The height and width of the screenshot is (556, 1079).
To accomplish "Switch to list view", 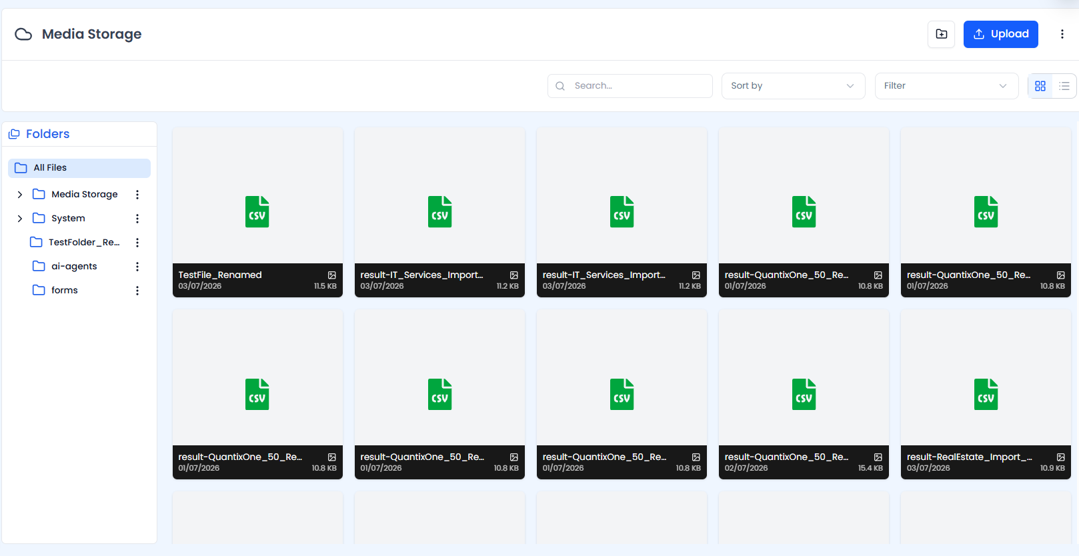I will pos(1064,86).
